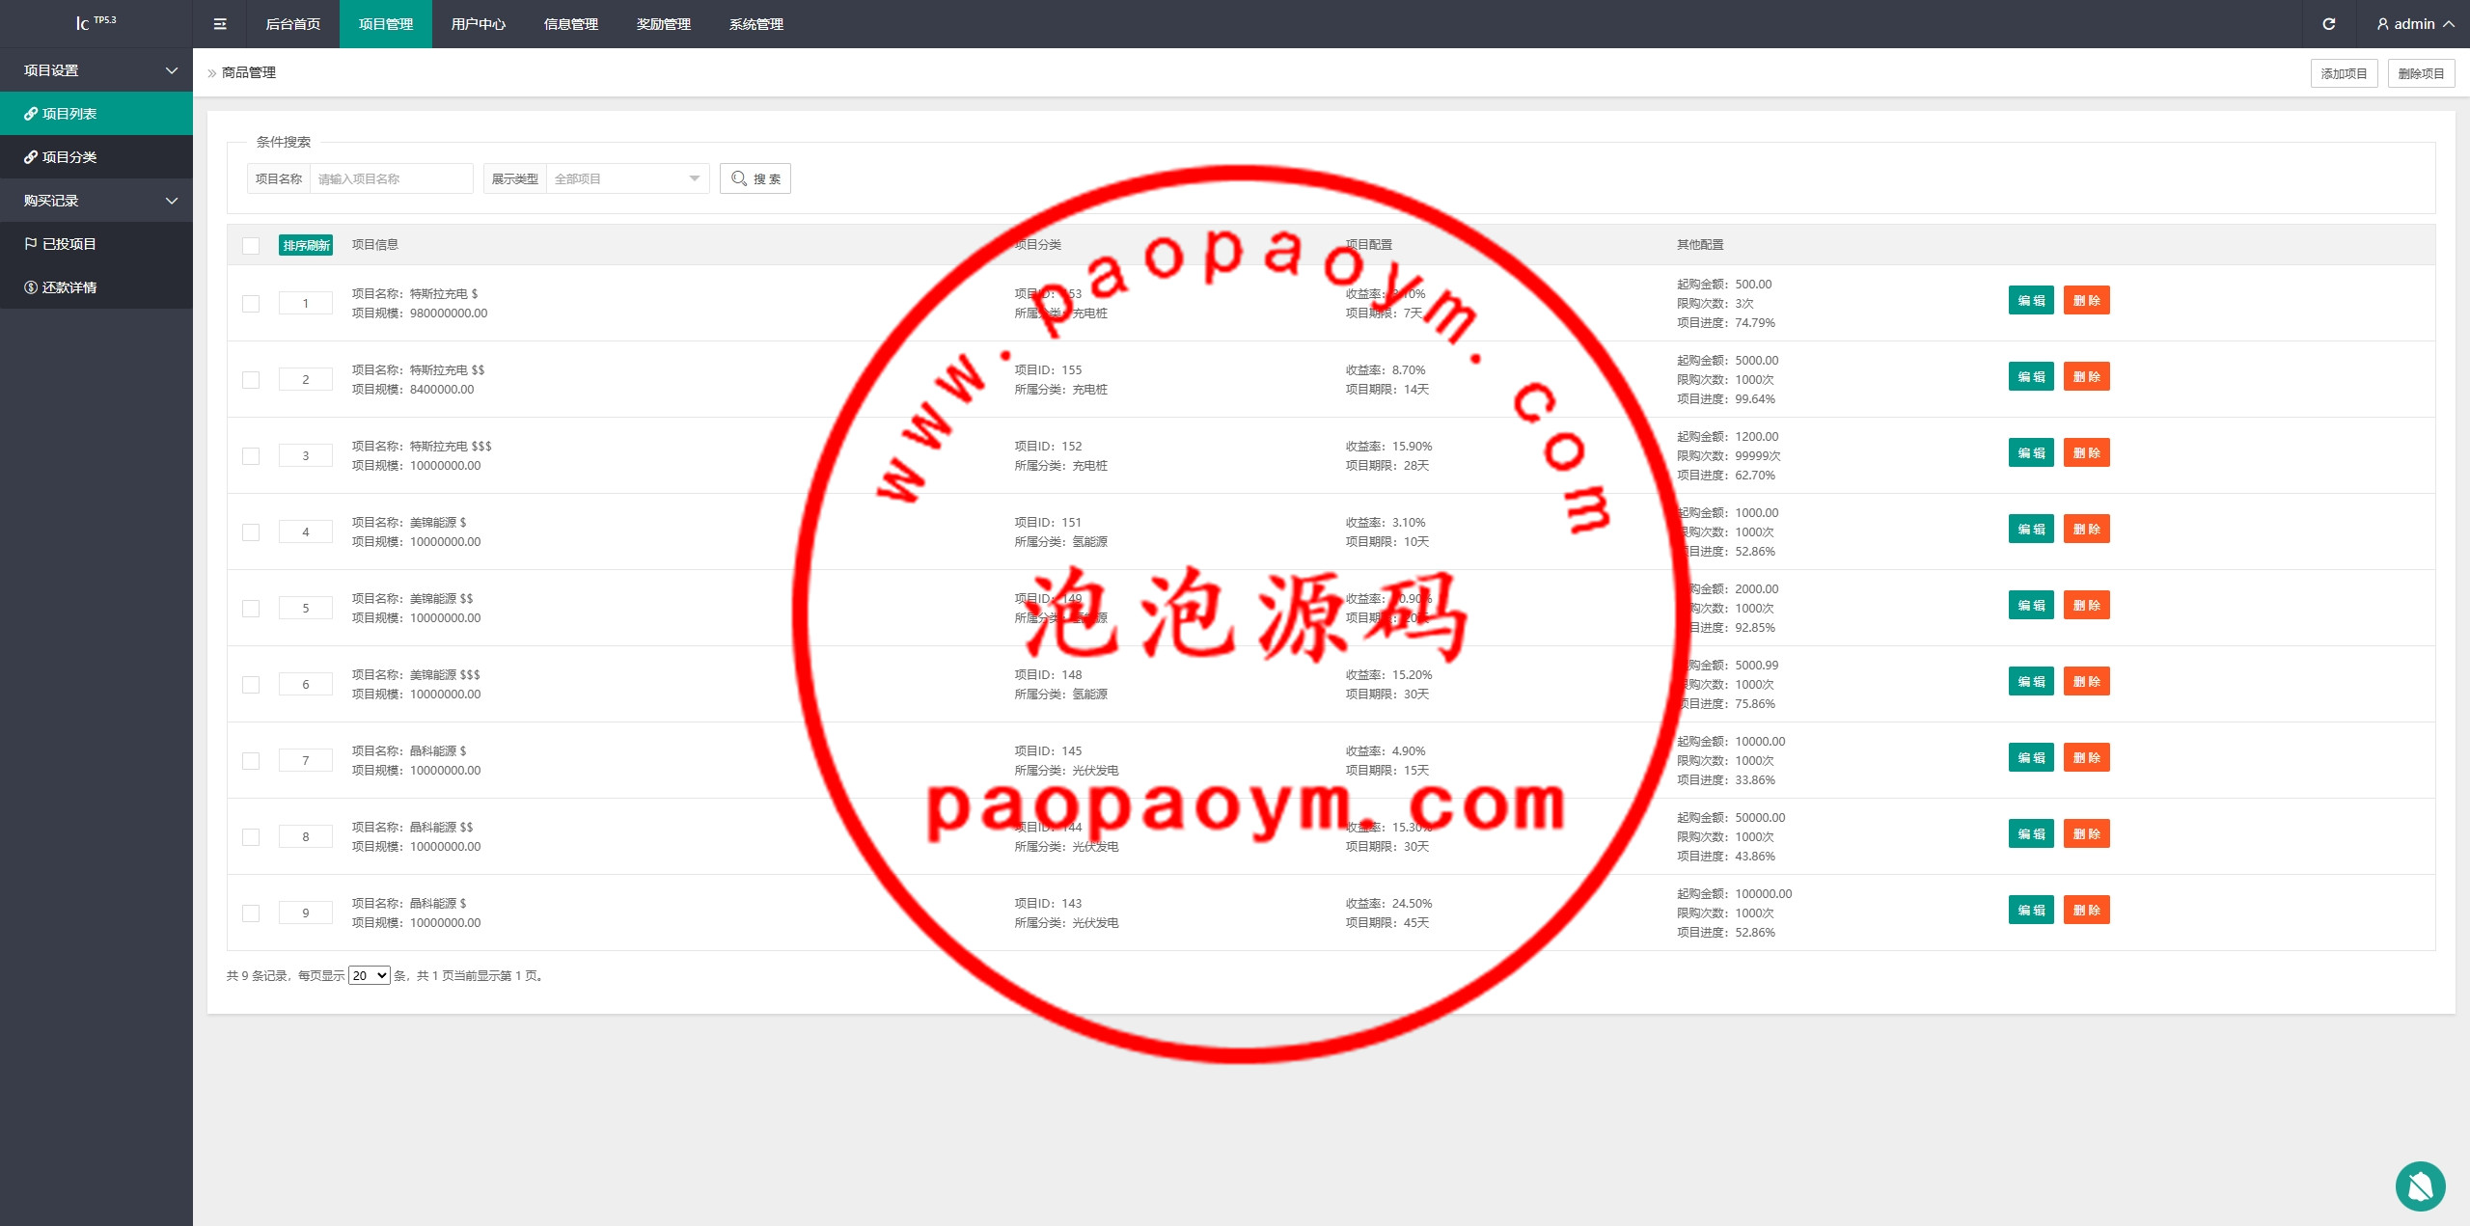Edit the 美锦能源 $$ project

[x=2031, y=605]
